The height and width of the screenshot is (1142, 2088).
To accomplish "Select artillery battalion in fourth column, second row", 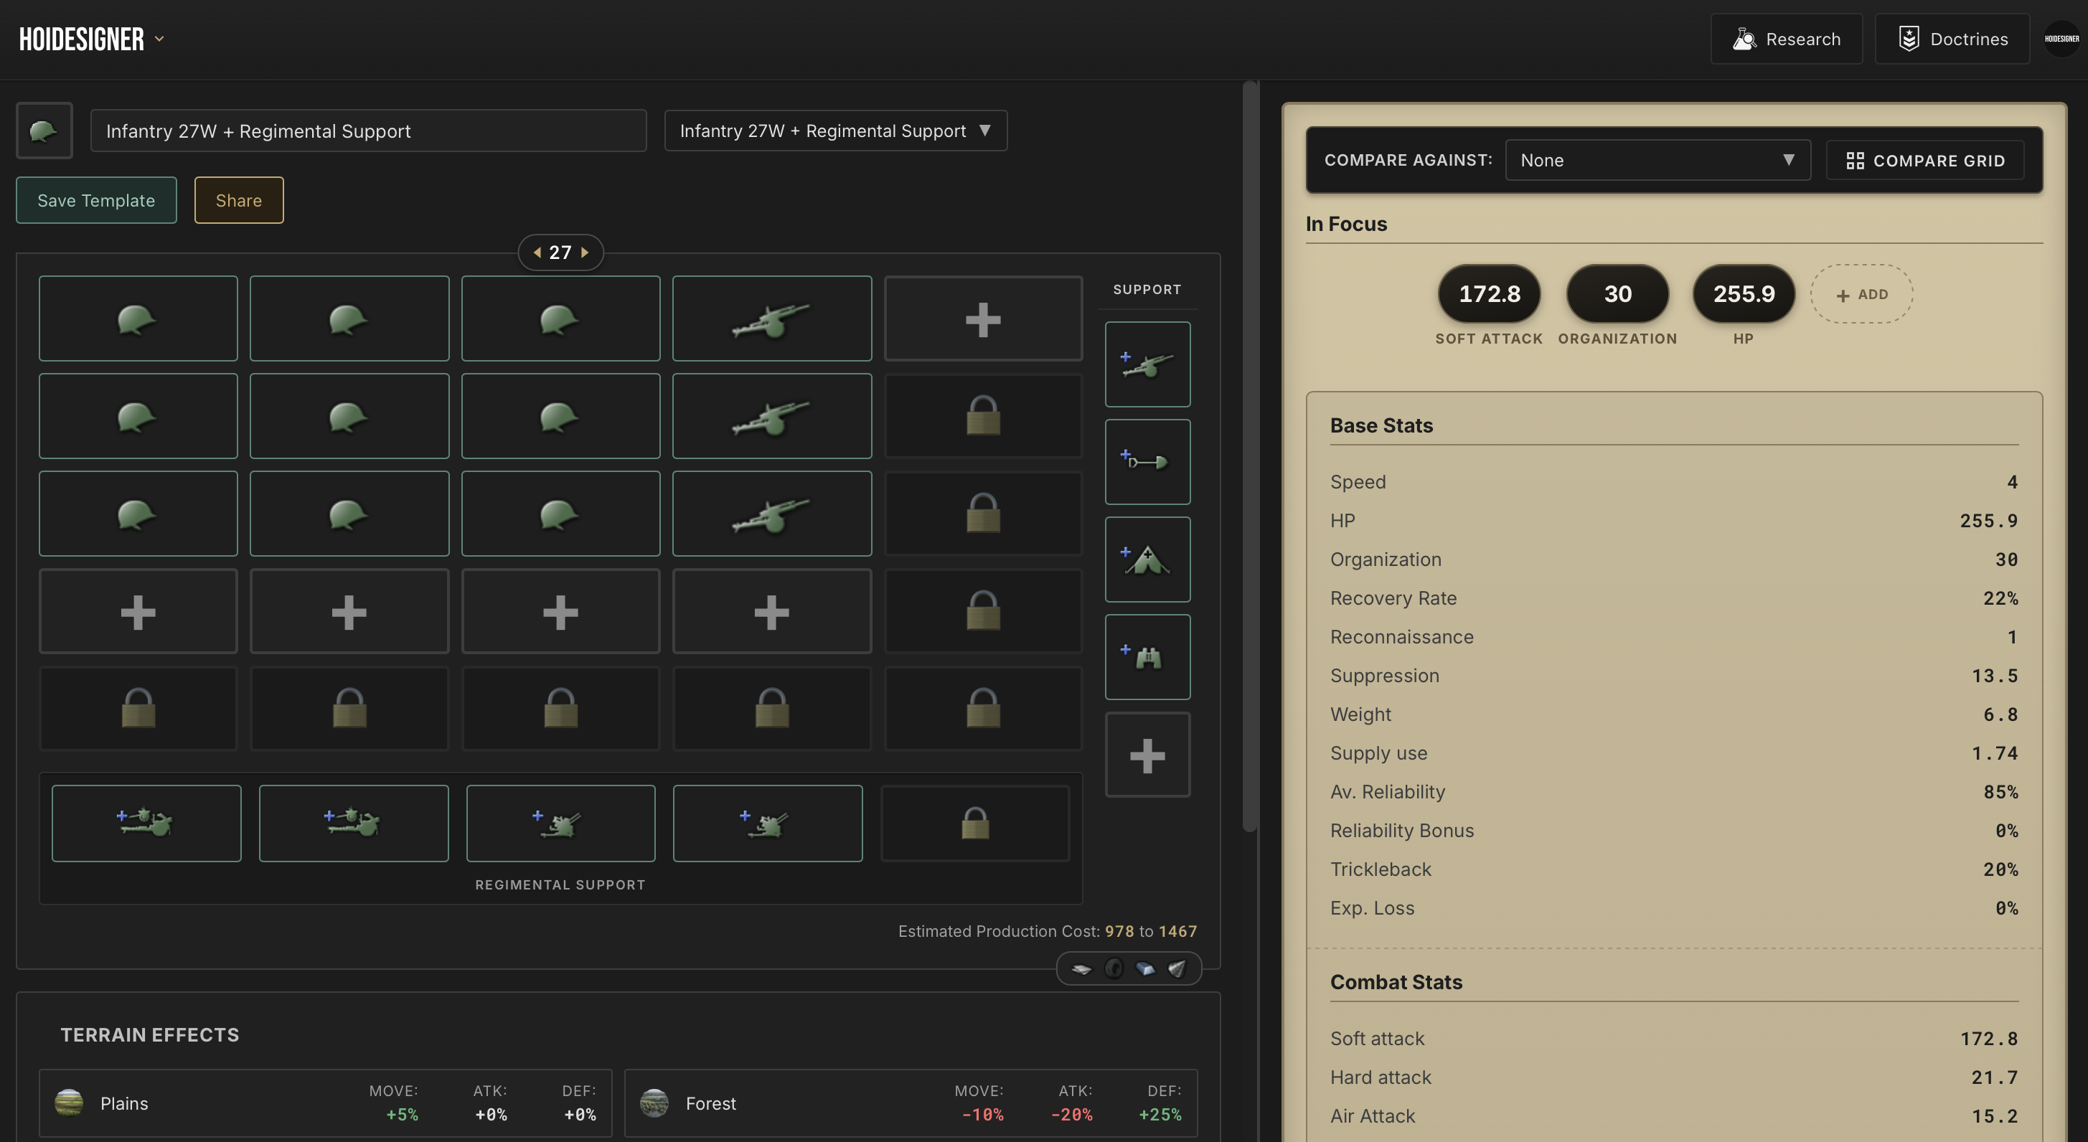I will pyautogui.click(x=773, y=416).
